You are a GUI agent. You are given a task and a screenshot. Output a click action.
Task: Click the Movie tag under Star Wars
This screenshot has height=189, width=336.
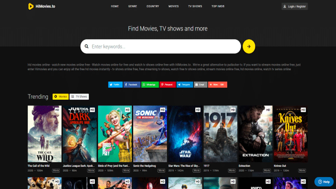click(x=197, y=171)
